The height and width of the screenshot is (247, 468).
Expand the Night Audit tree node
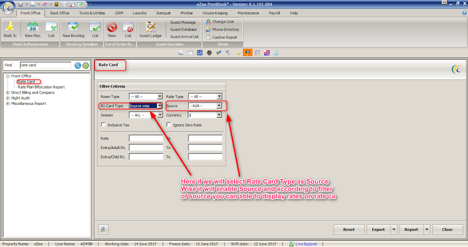pos(8,98)
